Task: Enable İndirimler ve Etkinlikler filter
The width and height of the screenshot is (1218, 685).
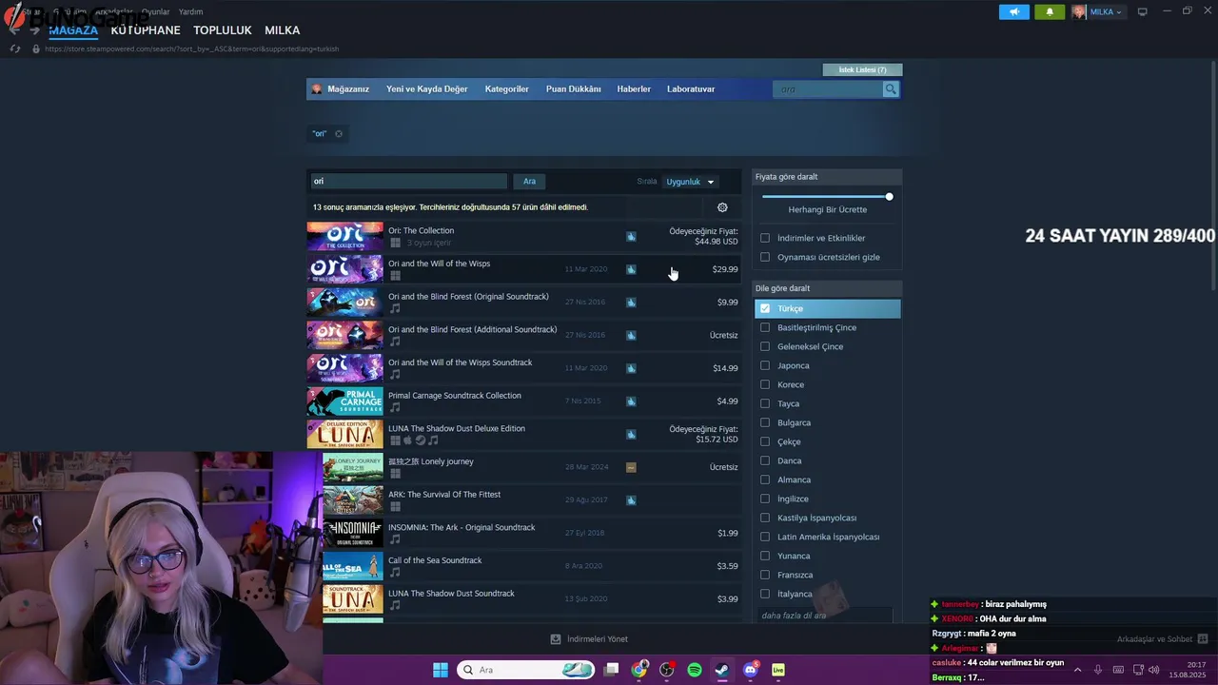Action: pyautogui.click(x=765, y=238)
